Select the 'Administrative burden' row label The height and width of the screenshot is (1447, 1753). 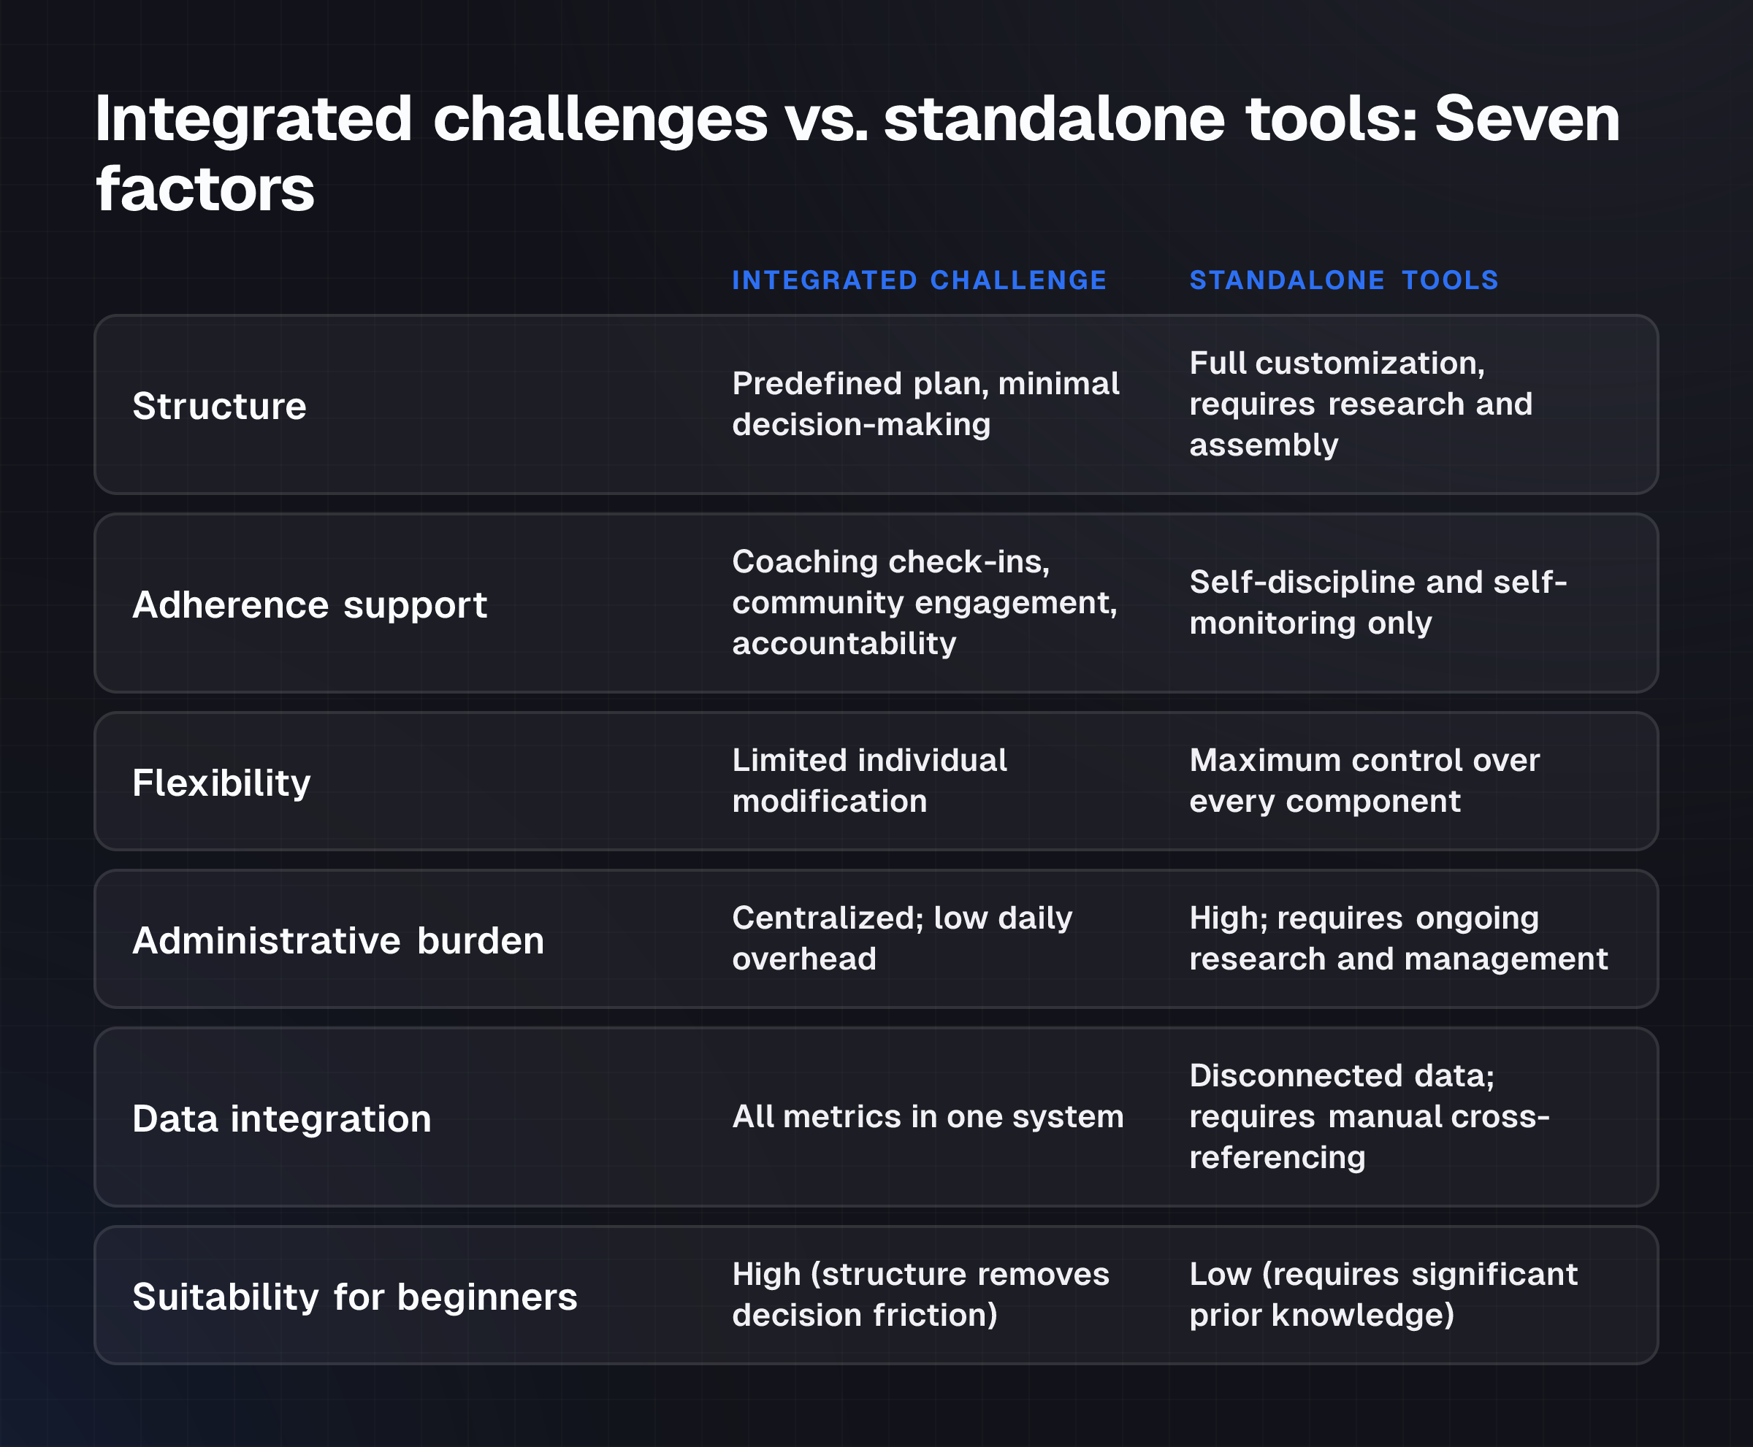[337, 940]
